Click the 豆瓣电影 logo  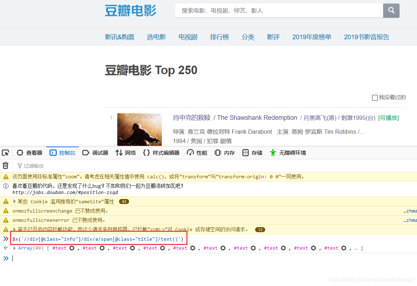[x=130, y=11]
